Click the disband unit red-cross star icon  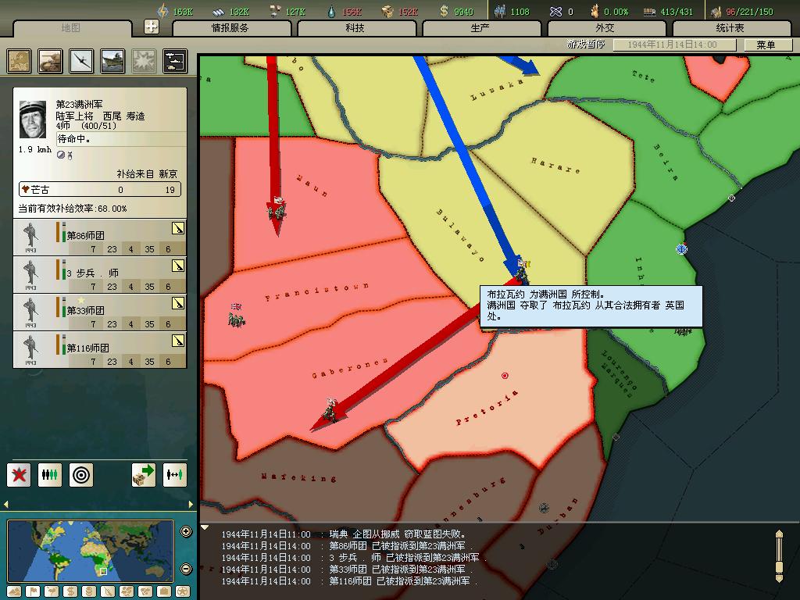(x=19, y=475)
